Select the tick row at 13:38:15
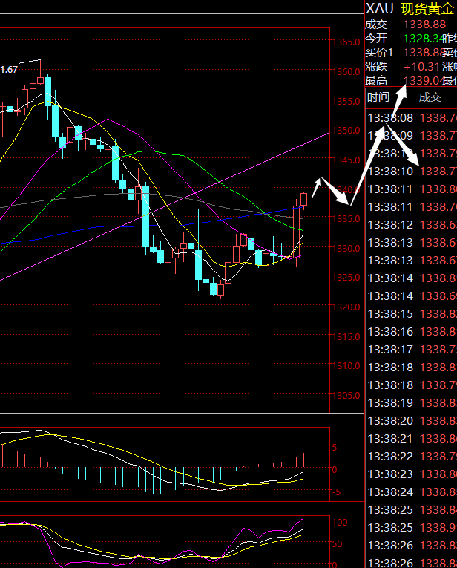457x568 pixels. 412,314
